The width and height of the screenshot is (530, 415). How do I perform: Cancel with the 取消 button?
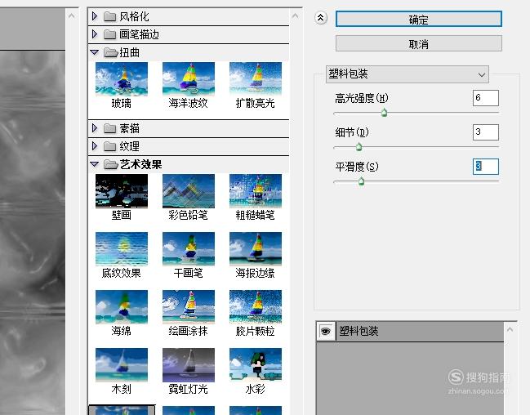[x=418, y=43]
